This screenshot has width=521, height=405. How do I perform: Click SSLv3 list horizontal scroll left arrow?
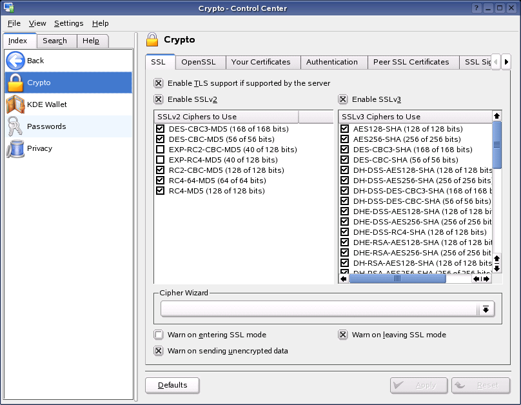(x=344, y=279)
